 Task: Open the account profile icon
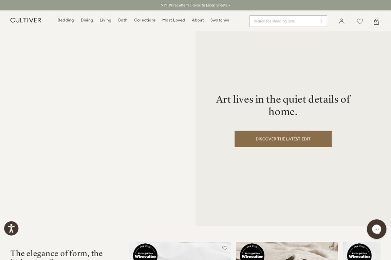pyautogui.click(x=341, y=21)
